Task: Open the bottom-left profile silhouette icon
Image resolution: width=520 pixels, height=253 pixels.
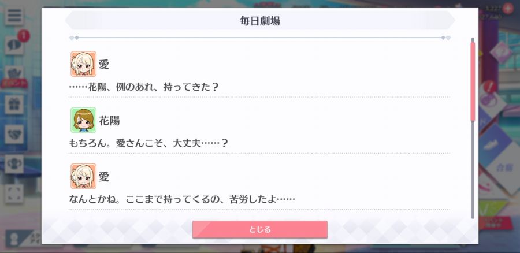Action: tap(13, 239)
